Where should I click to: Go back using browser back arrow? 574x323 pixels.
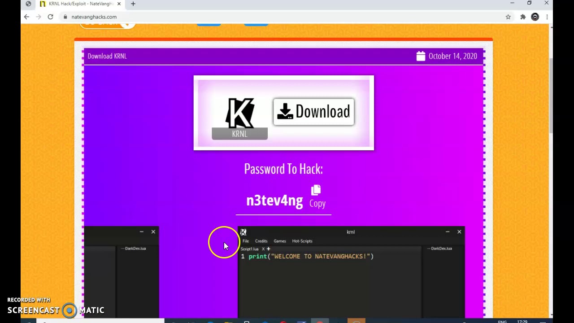[26, 17]
